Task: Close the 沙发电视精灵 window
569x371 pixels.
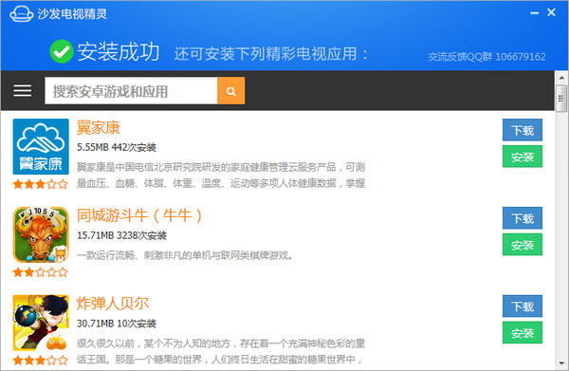Action: click(551, 12)
